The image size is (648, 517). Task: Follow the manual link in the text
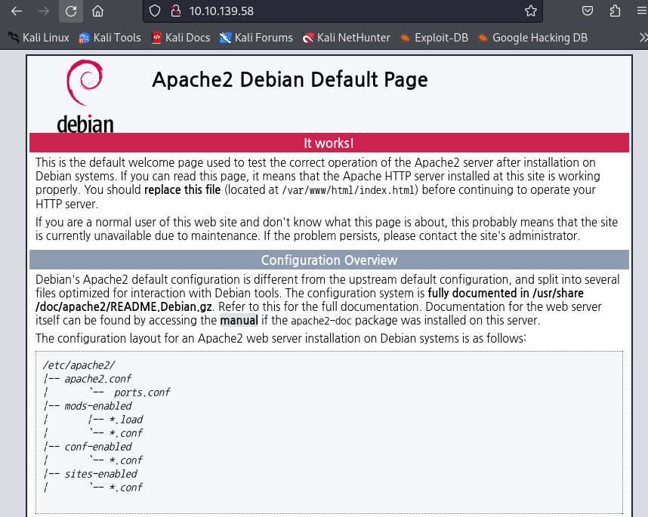coord(239,321)
